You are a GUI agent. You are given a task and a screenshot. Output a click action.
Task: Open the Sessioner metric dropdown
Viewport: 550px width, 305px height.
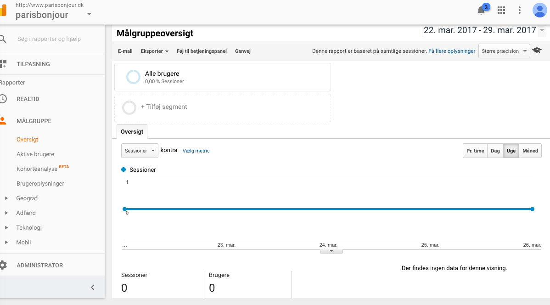tap(140, 151)
